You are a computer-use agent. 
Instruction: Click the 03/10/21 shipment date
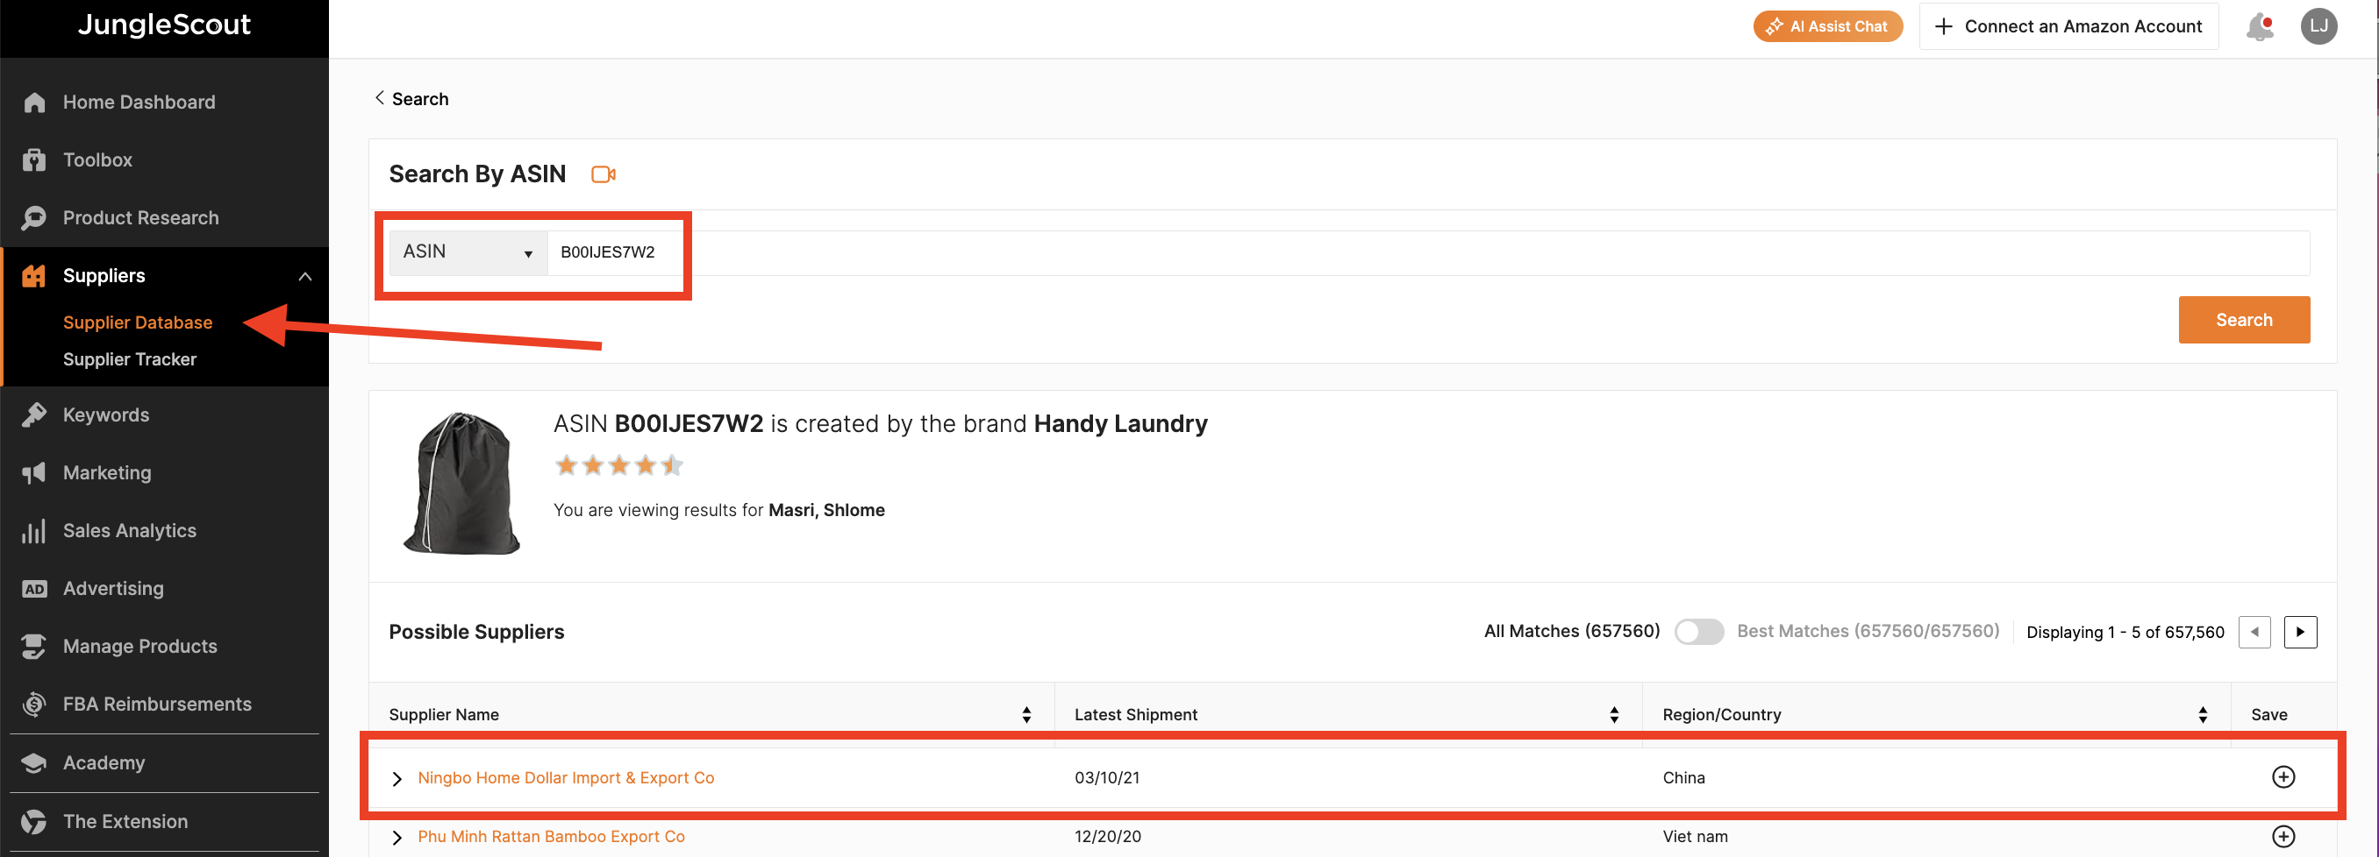point(1106,779)
